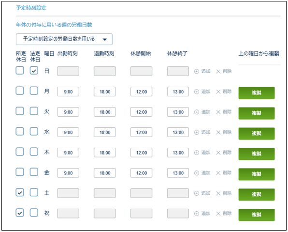This screenshot has width=288, height=232.
Task: Click the 複製 button for 水 row
Action: pos(257,134)
